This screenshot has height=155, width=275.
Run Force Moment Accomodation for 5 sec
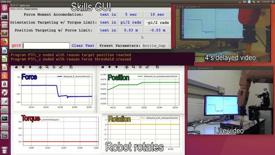point(131,15)
